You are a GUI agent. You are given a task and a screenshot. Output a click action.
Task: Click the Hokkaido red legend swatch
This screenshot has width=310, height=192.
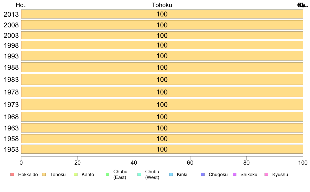tap(12, 175)
